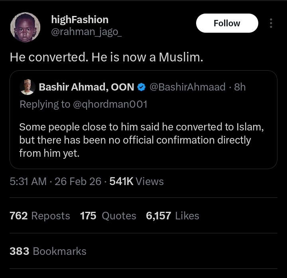This screenshot has height=278, width=287.
Task: Click the 383 Bookmarks count
Action: click(48, 251)
